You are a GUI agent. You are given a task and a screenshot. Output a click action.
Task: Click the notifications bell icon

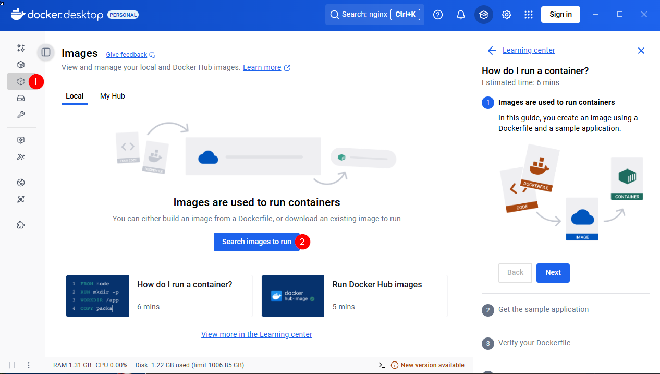(x=461, y=15)
